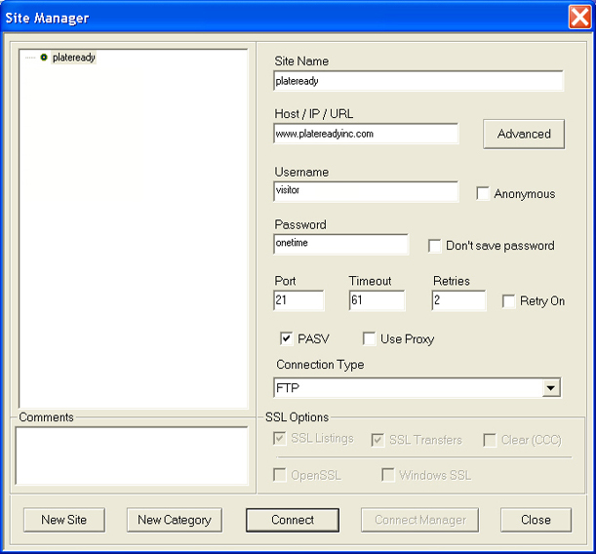
Task: Open the Advanced settings button
Action: pyautogui.click(x=524, y=135)
